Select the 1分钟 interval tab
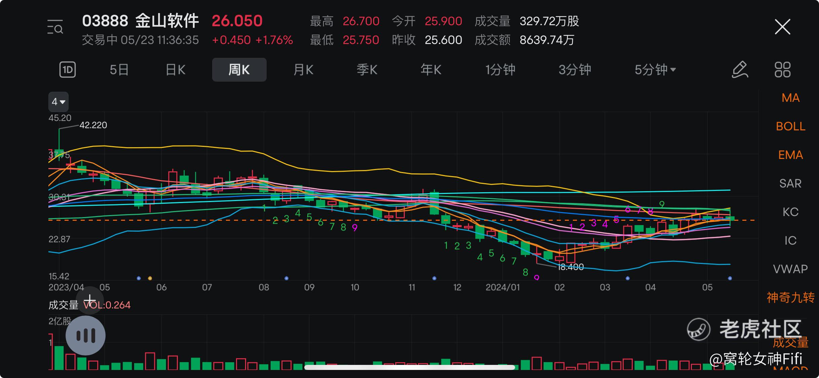Image resolution: width=819 pixels, height=378 pixels. (500, 70)
